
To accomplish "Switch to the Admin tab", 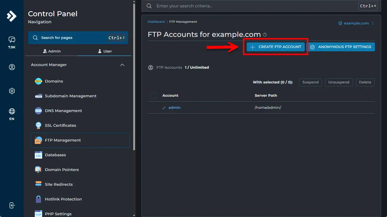I will (52, 51).
